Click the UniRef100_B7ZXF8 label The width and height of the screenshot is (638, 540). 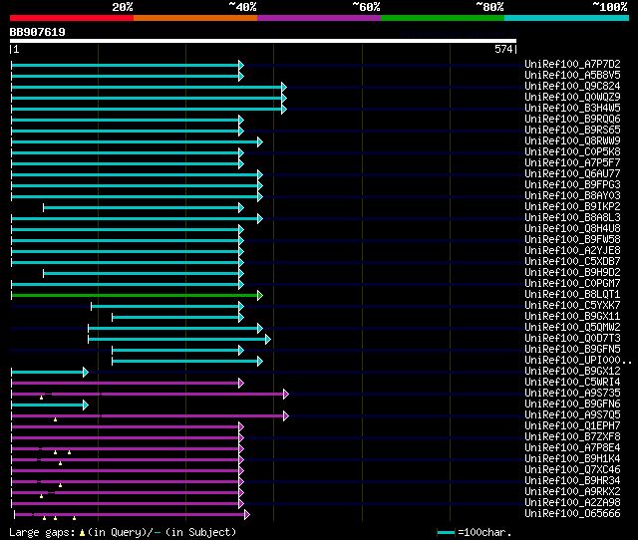coord(572,437)
